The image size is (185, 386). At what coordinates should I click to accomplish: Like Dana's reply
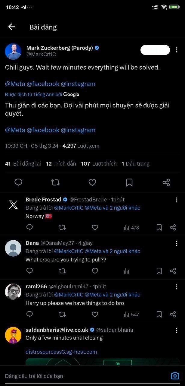point(95,271)
